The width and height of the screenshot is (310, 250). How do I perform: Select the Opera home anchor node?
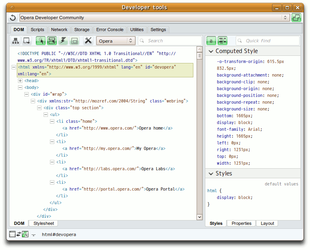click(x=117, y=128)
